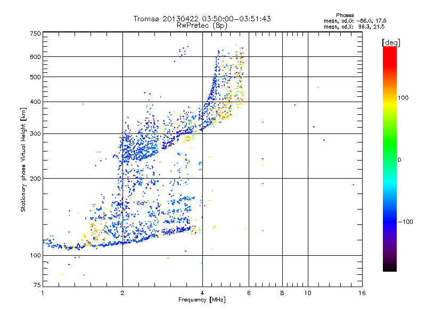Click the y-axis tick label '600'

[35, 57]
